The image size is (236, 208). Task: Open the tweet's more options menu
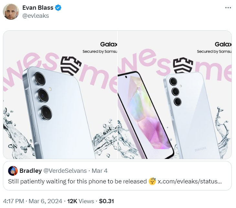[x=228, y=7]
